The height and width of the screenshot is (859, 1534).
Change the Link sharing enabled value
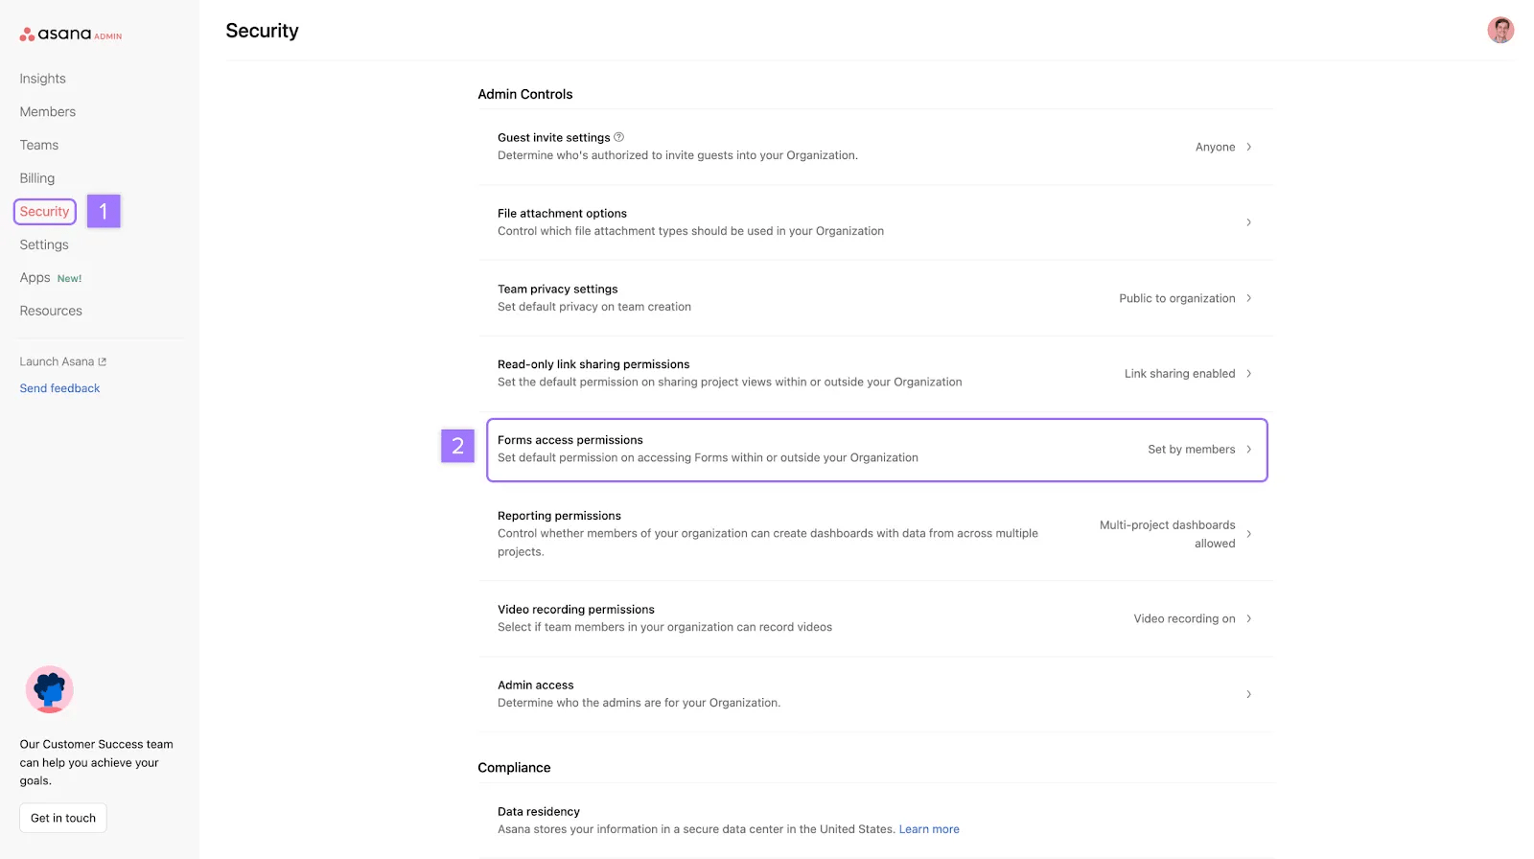(x=1179, y=374)
